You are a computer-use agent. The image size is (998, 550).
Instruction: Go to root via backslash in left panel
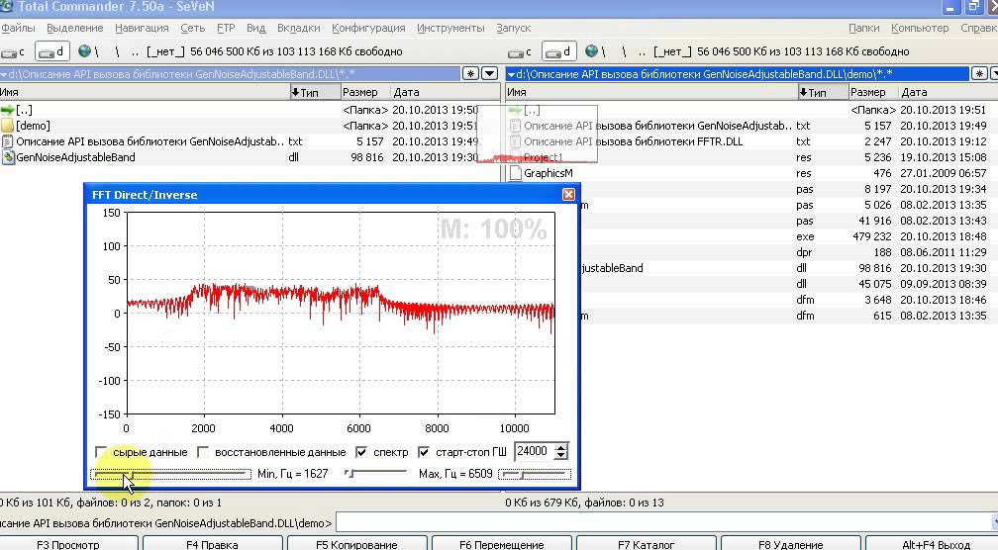[x=117, y=51]
